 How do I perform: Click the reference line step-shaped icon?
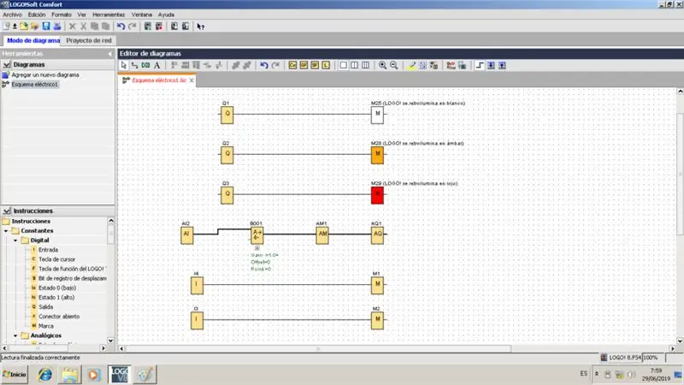[x=480, y=66]
